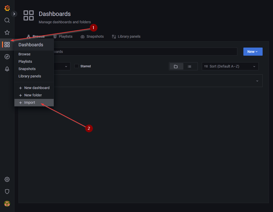Open Alerting bell icon
The image size is (273, 212).
7,69
